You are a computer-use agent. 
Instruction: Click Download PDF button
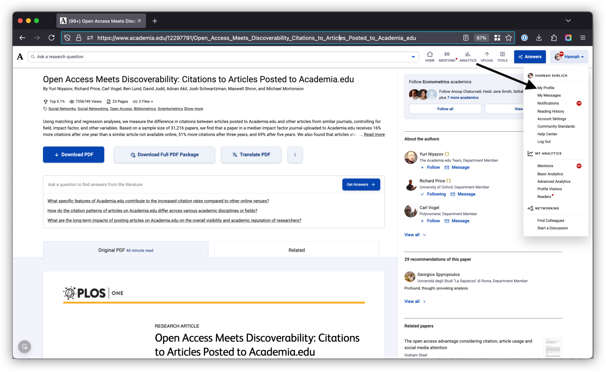(x=73, y=155)
